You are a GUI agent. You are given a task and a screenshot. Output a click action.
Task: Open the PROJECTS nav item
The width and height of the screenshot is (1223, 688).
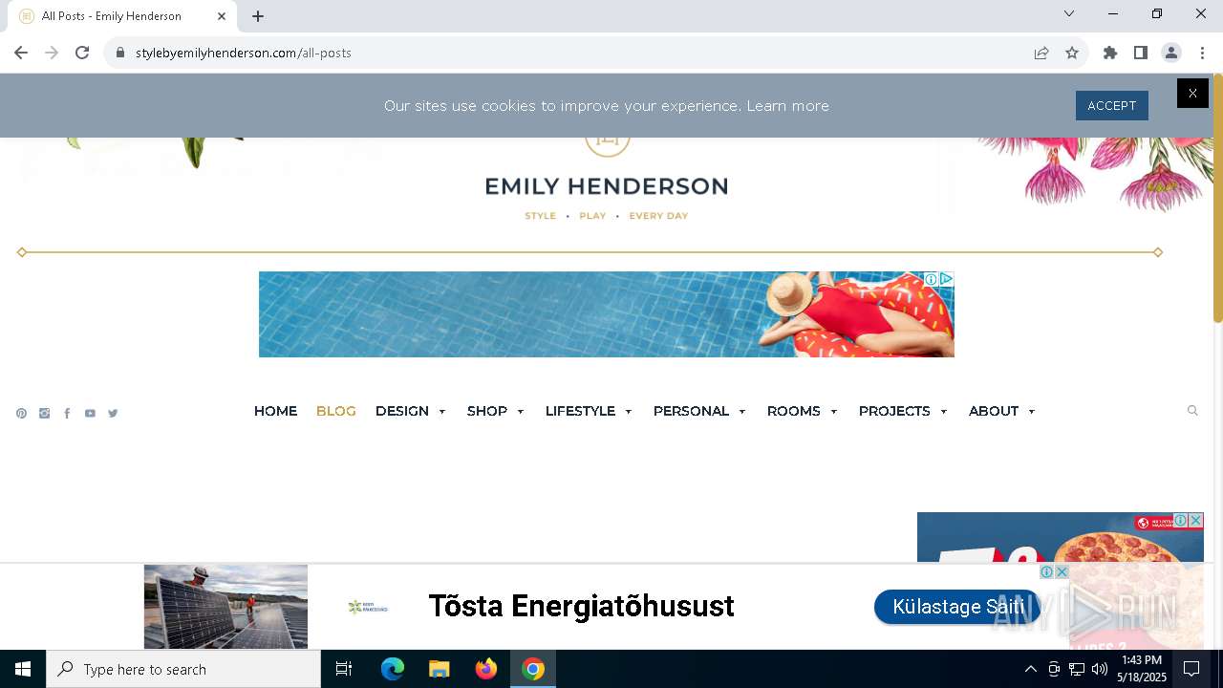click(x=894, y=411)
